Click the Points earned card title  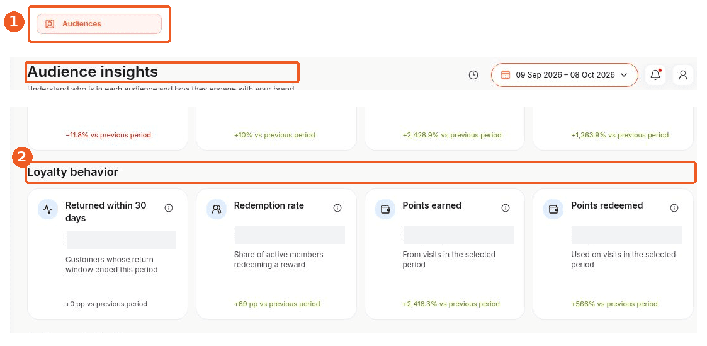432,205
